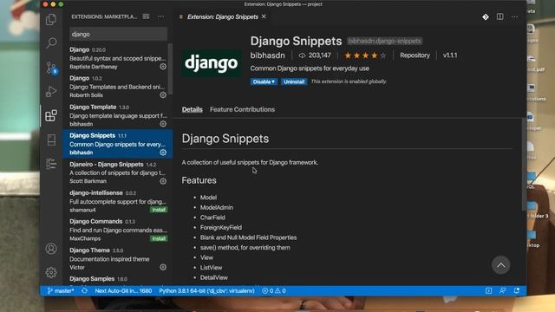Click the version v1.1.1 label
This screenshot has height=312, width=555.
coord(450,55)
